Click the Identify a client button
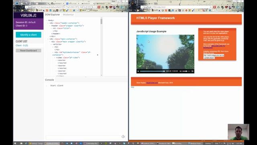The height and width of the screenshot is (145, 257). tap(29, 35)
